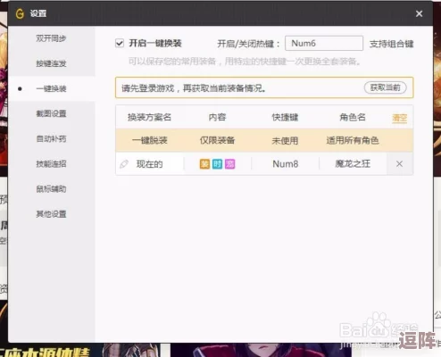
Task: Switch to the 技能连招 section
Action: click(51, 163)
